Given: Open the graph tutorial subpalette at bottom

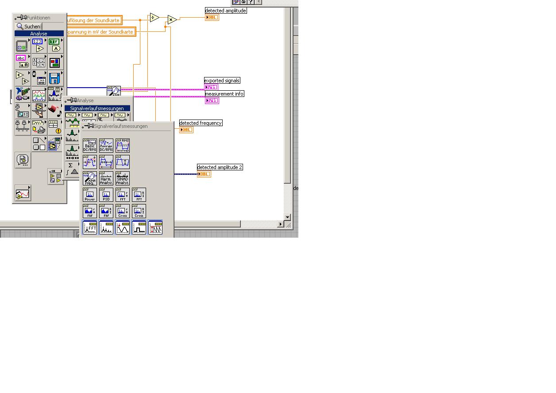Looking at the screenshot, I should click(23, 193).
